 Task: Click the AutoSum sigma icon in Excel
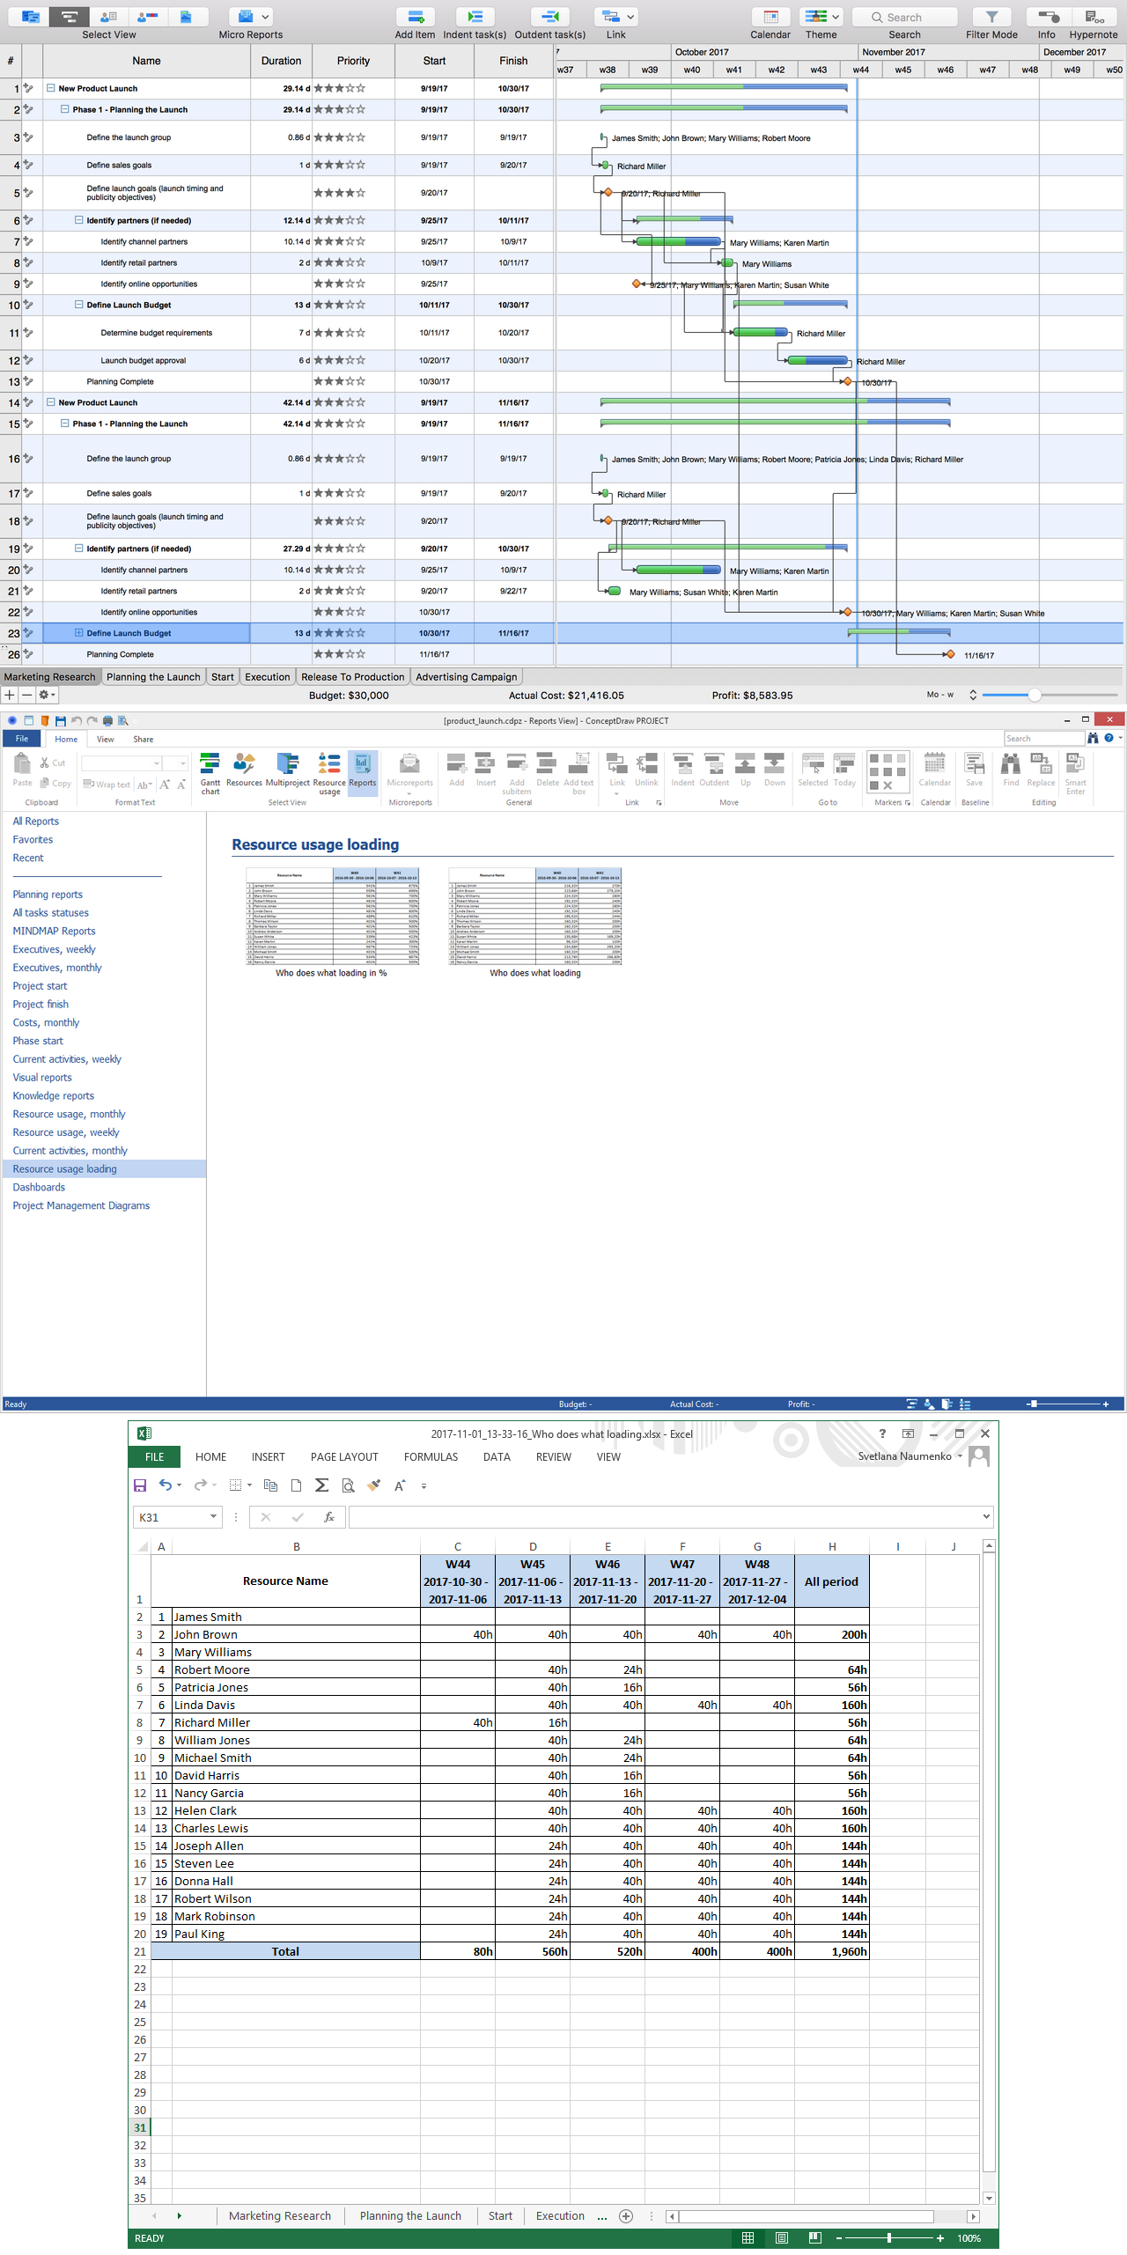coord(322,1485)
